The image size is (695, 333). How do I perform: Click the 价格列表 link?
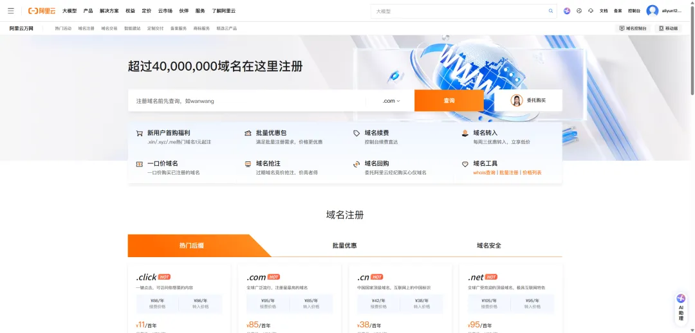(x=532, y=173)
